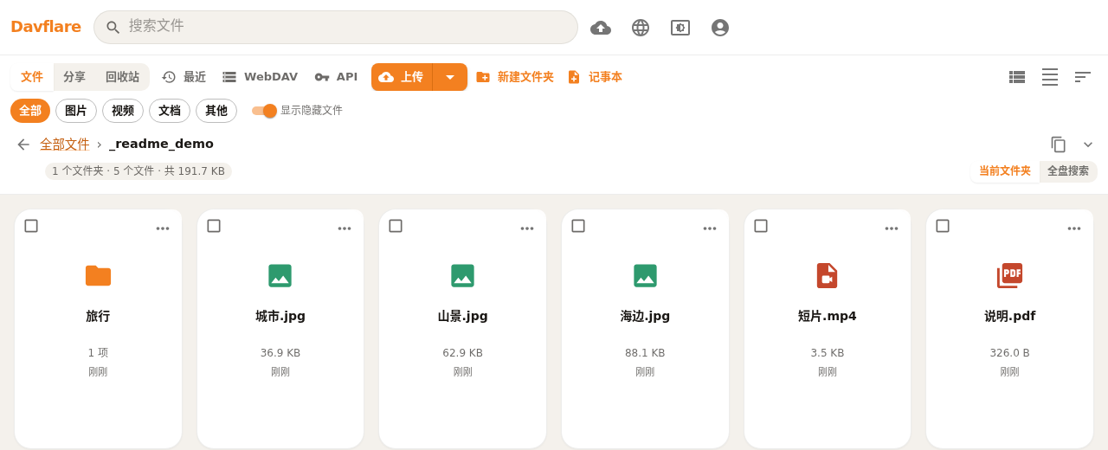Screen dimensions: 1108x450
Task: Filter by 其他 files
Action: tap(216, 111)
